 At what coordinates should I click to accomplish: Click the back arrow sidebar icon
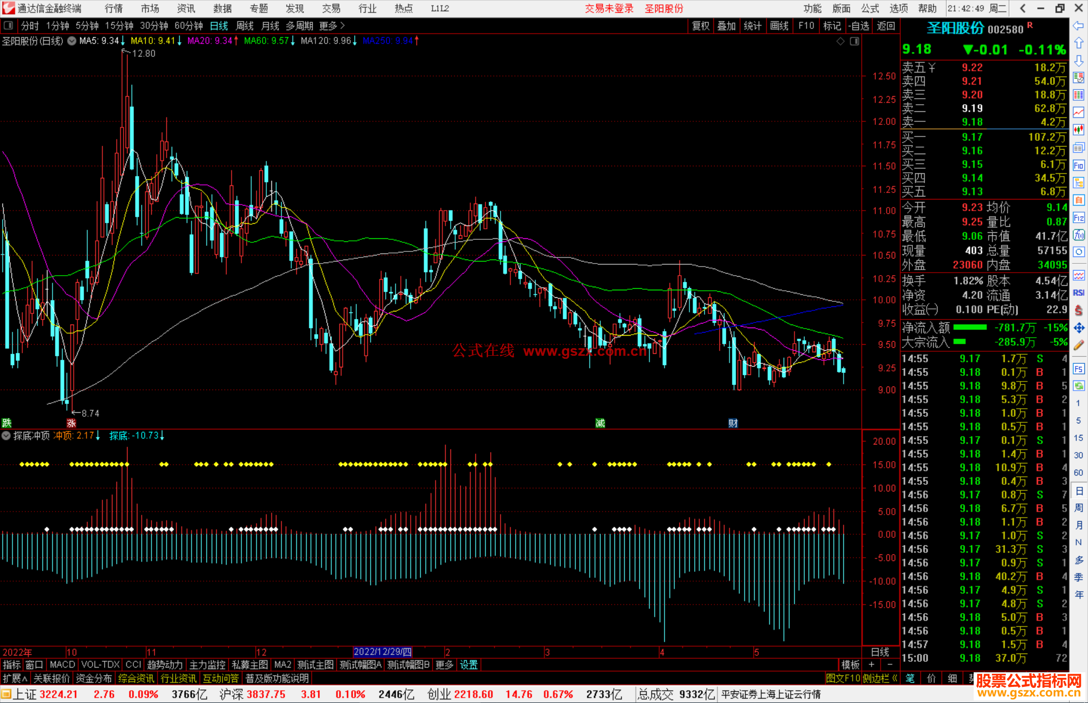pos(1078,26)
